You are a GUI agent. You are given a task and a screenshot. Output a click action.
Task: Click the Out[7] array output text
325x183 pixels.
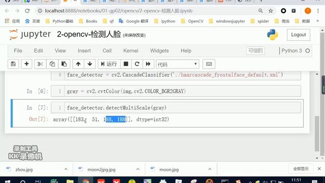[x=111, y=119]
